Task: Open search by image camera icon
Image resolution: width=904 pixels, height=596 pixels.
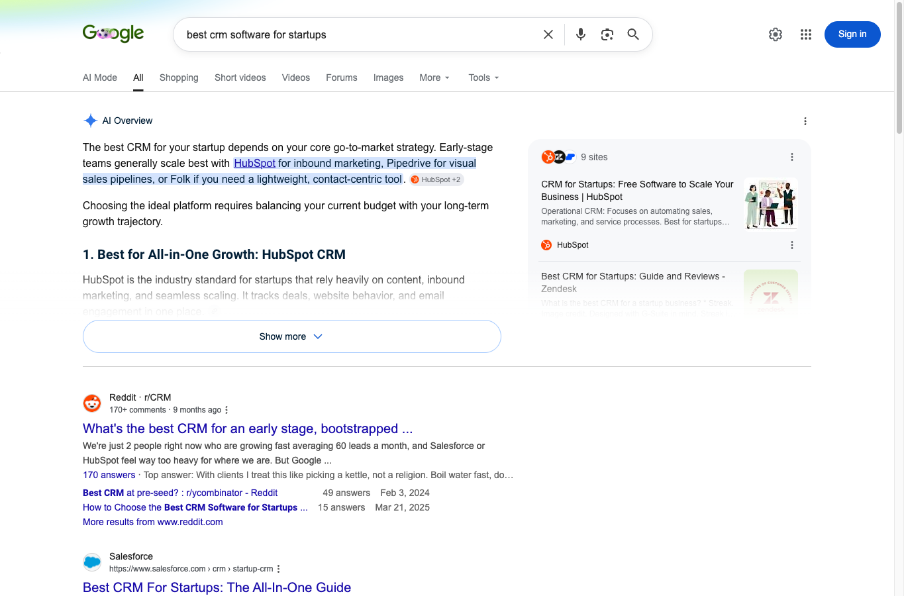Action: 607,34
